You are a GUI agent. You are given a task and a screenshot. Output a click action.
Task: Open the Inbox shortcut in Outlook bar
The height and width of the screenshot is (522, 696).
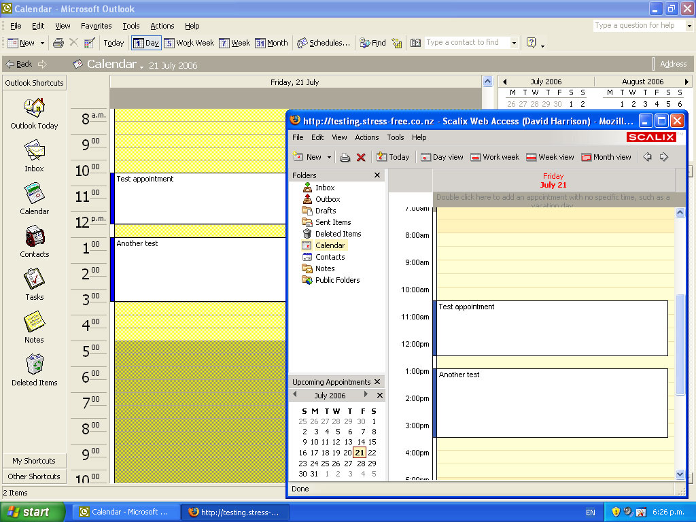coord(34,156)
